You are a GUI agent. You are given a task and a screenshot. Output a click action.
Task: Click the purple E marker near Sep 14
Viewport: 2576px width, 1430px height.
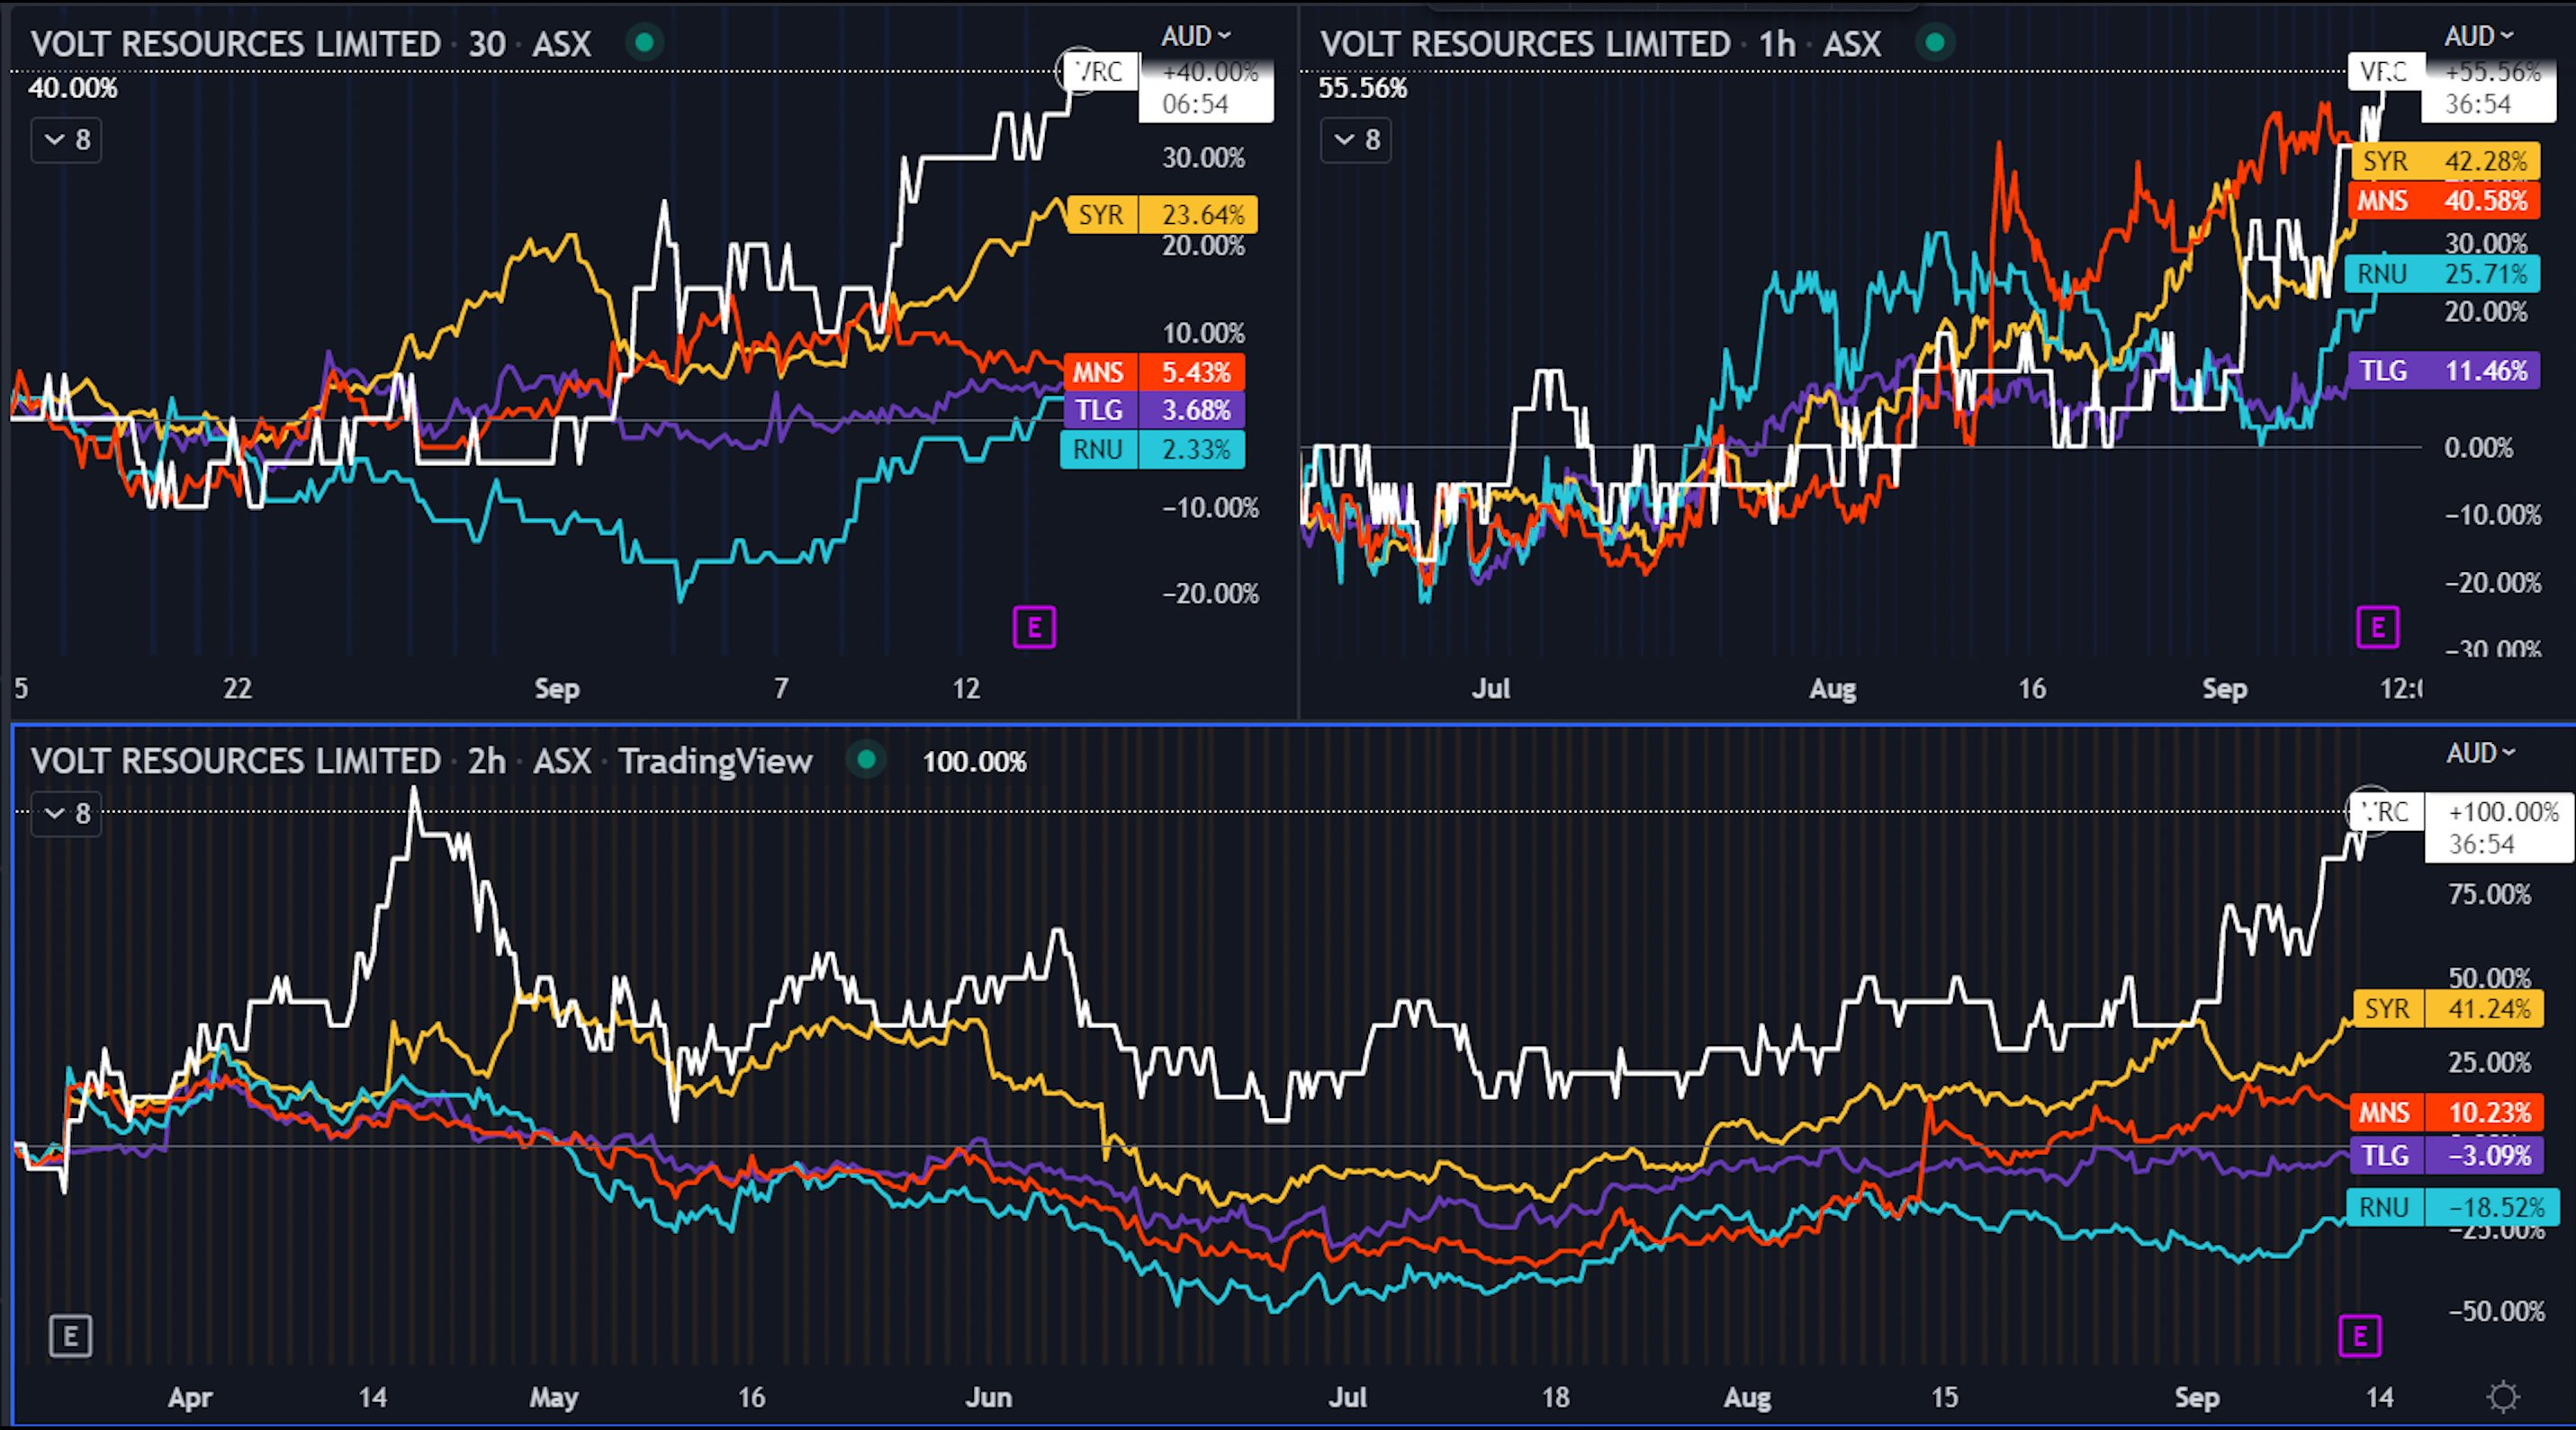[2360, 1335]
